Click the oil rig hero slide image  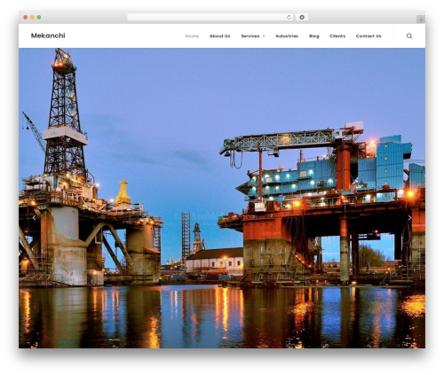222,198
